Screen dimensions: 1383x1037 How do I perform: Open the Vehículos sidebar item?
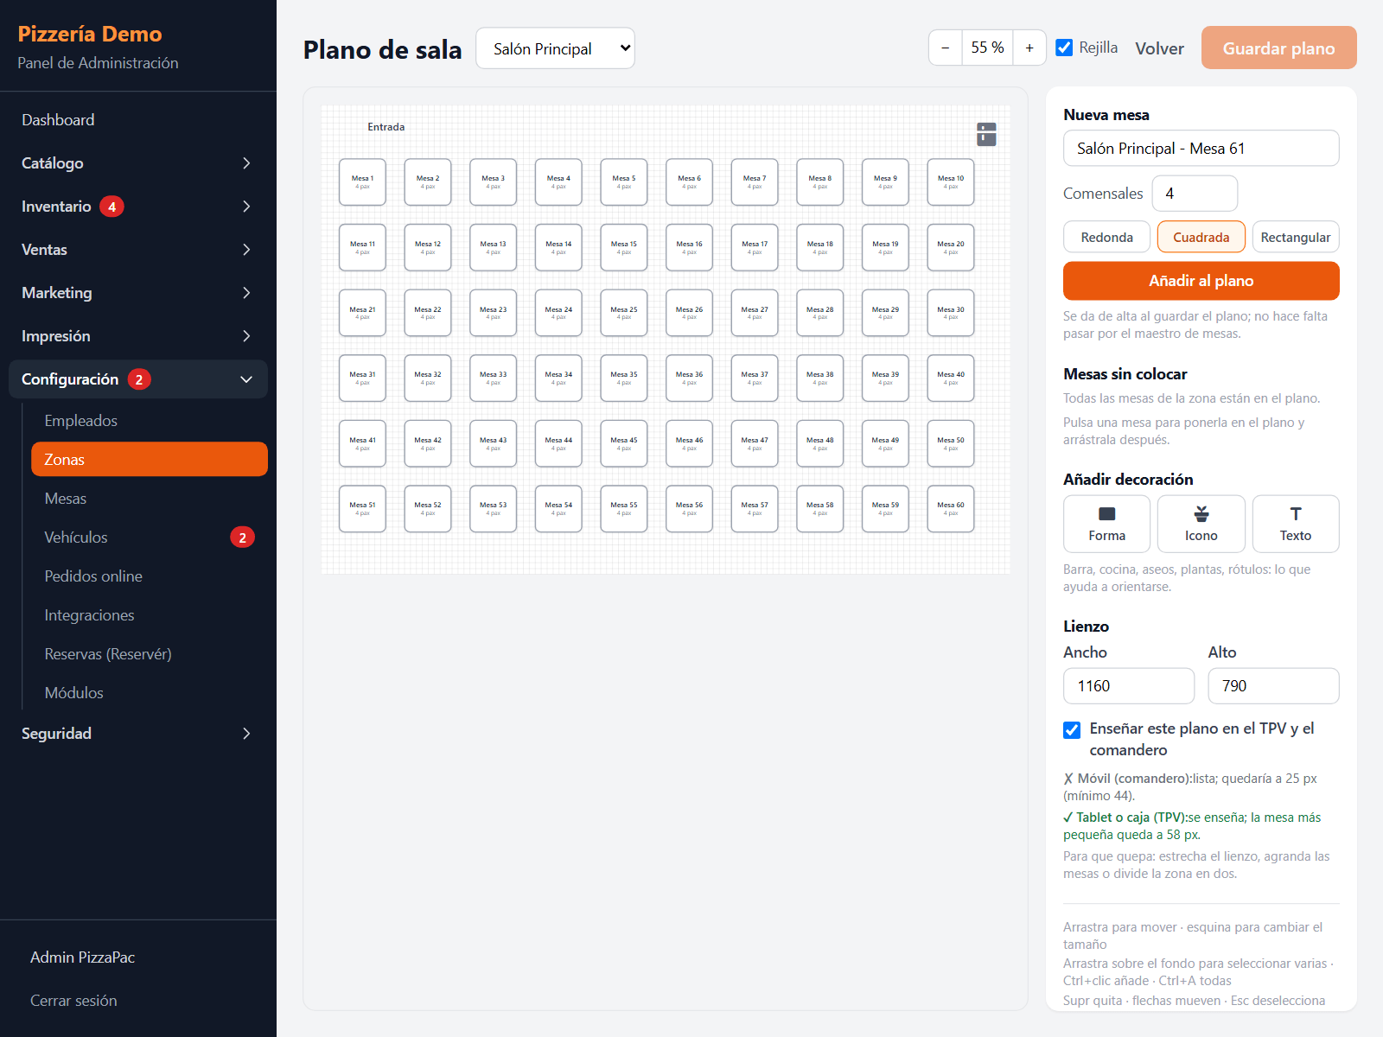150,538
